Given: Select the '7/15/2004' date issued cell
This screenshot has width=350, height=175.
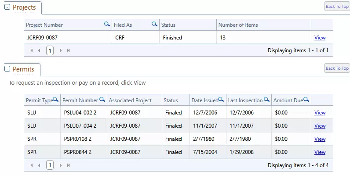Looking at the screenshot, I should [x=208, y=152].
